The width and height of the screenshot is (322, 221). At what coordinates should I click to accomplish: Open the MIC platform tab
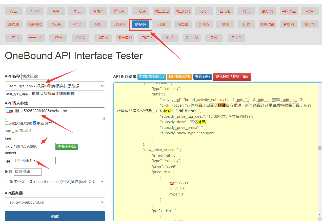[98, 24]
